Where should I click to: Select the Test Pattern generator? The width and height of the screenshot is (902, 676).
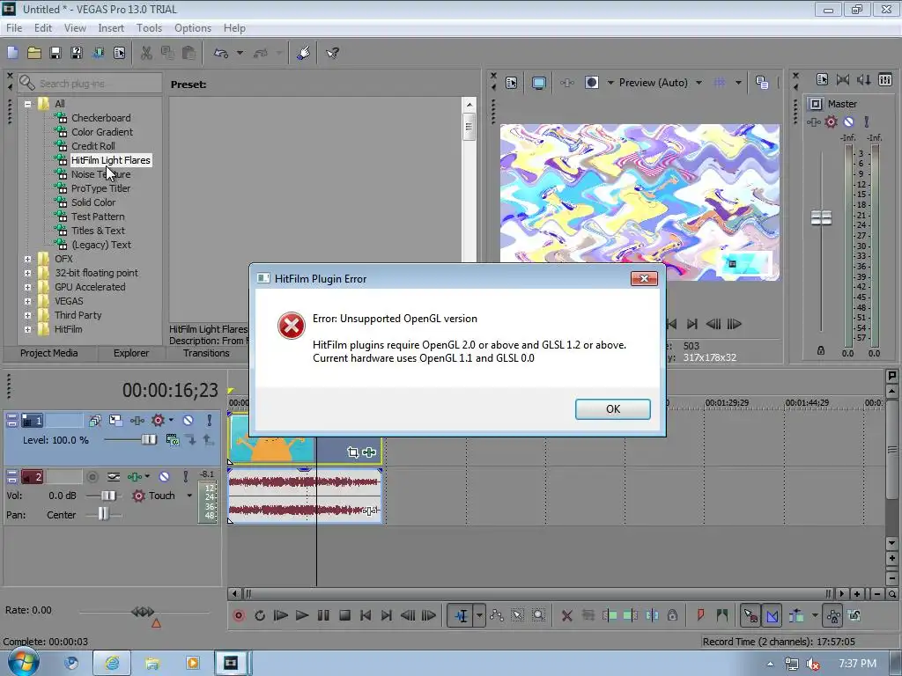[98, 217]
